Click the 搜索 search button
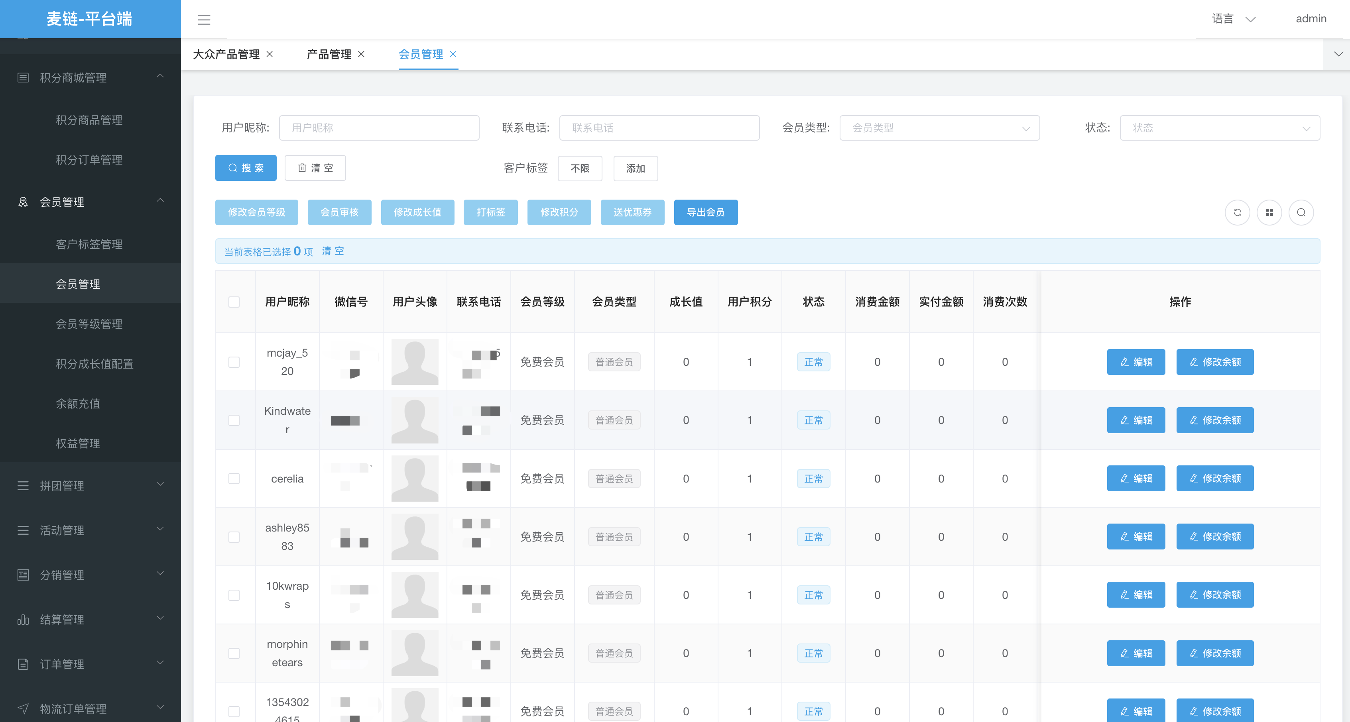The width and height of the screenshot is (1350, 722). tap(246, 168)
